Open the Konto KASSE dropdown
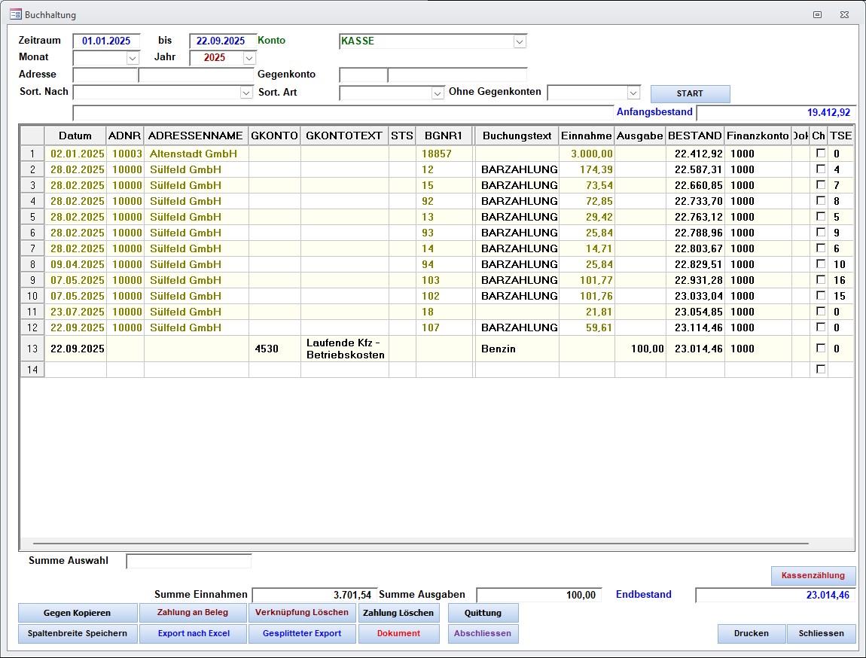Image resolution: width=866 pixels, height=658 pixels. click(x=520, y=41)
